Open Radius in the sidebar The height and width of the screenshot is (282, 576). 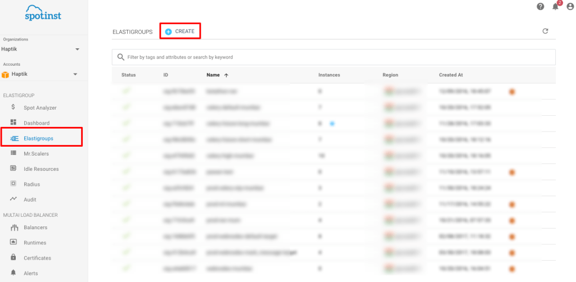click(x=31, y=184)
